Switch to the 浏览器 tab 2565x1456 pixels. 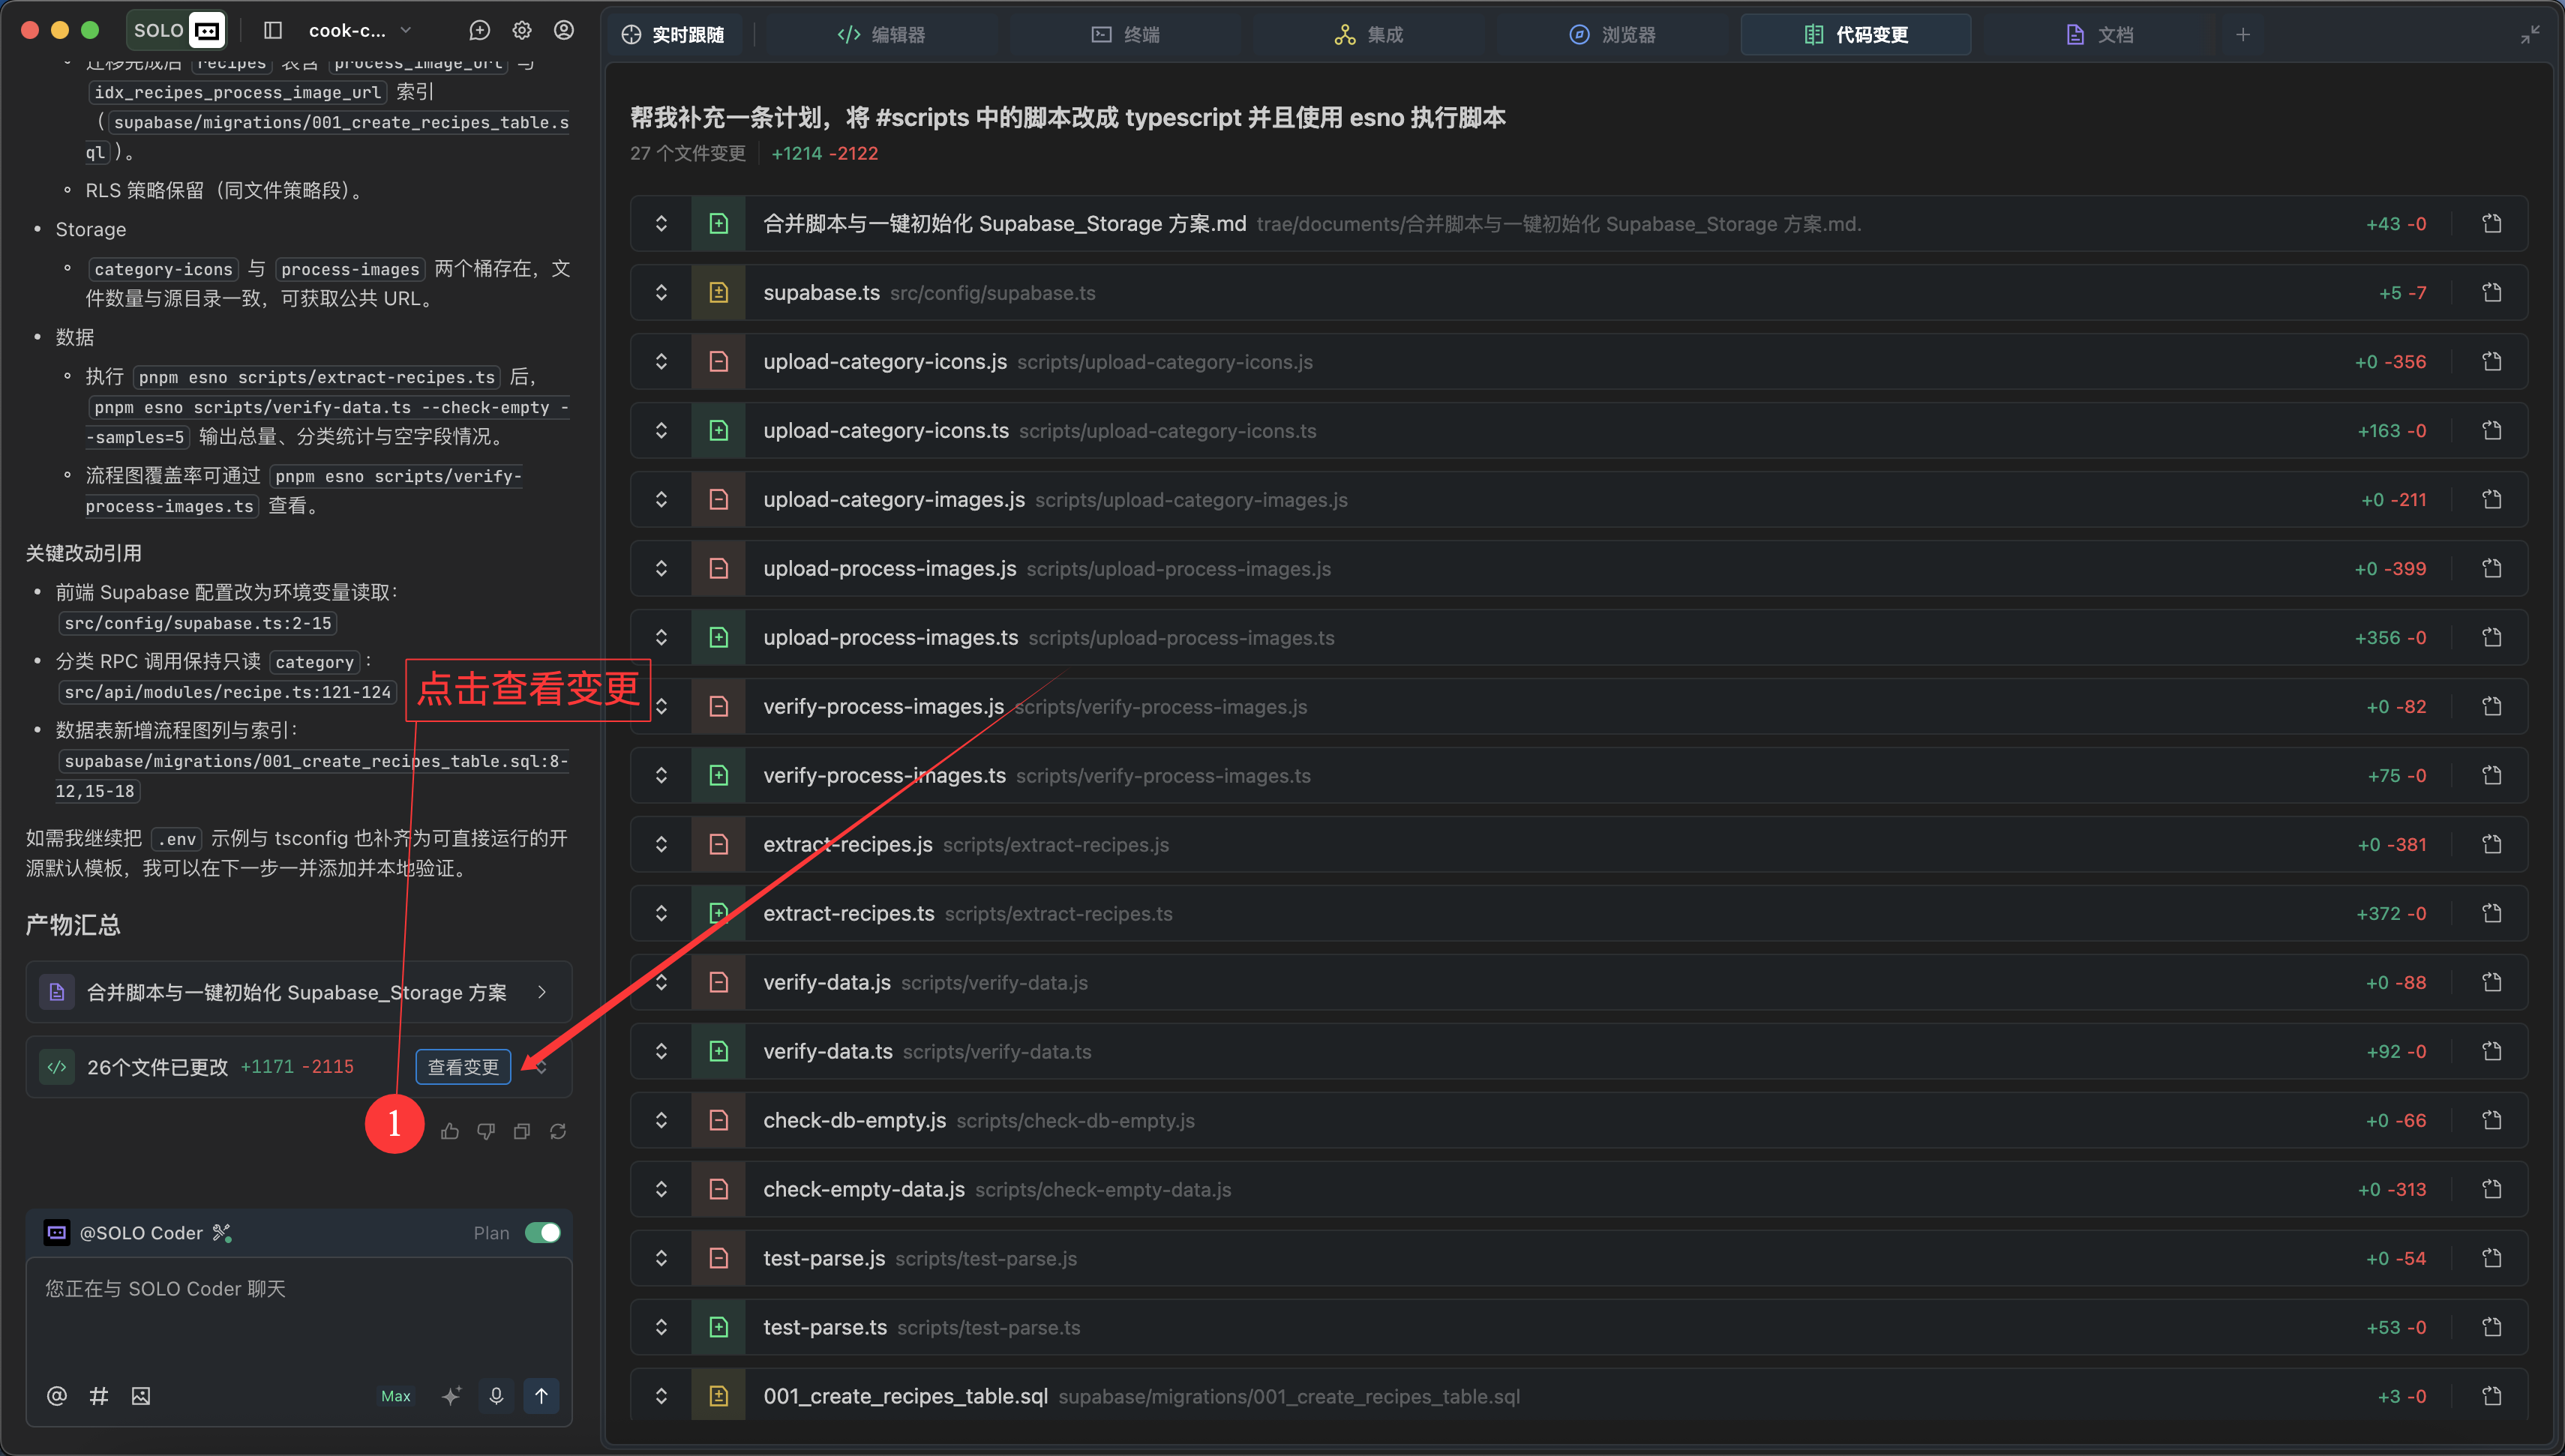[1612, 35]
